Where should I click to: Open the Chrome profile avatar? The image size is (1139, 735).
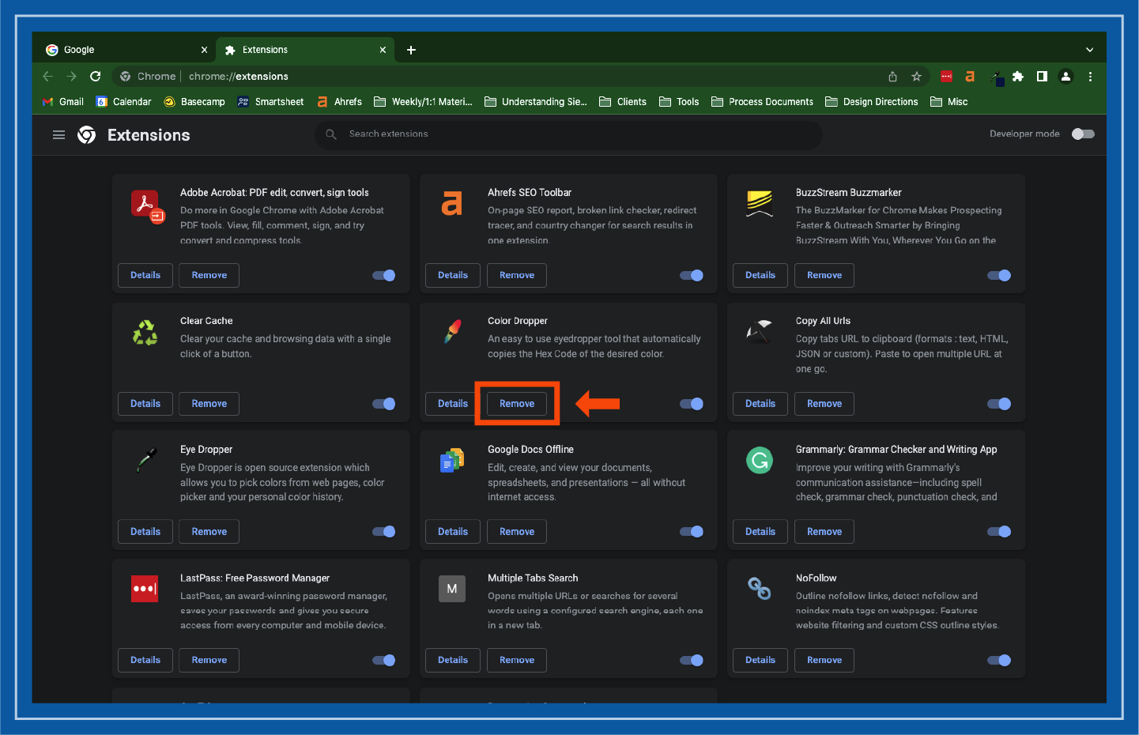1065,77
